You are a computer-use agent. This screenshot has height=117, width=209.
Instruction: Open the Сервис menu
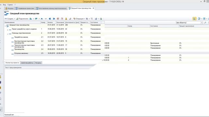point(10,5)
